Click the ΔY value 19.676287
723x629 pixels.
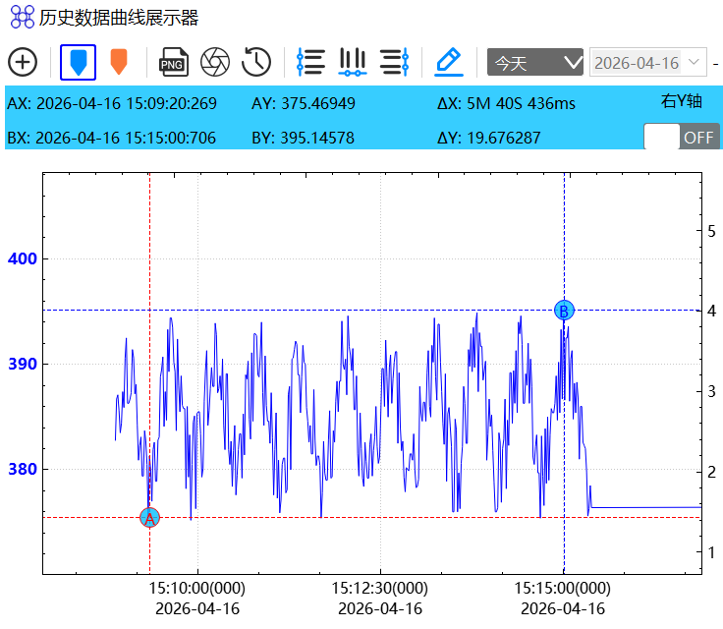coord(504,138)
